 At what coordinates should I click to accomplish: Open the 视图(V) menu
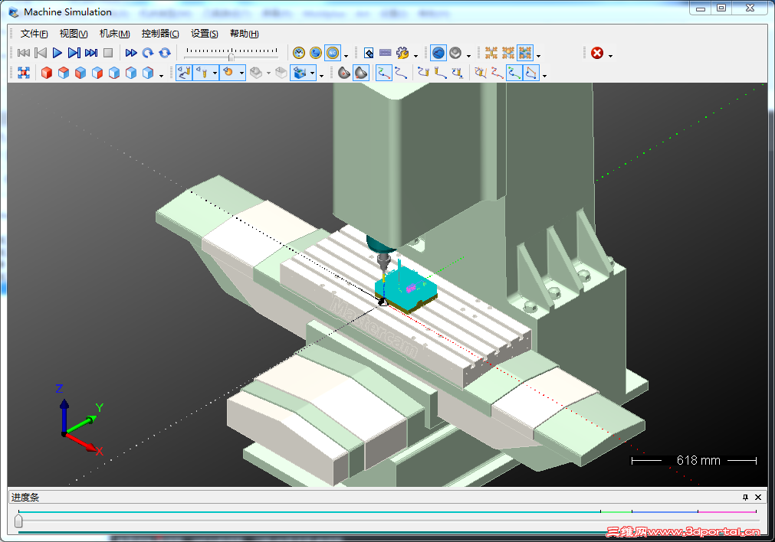click(74, 34)
